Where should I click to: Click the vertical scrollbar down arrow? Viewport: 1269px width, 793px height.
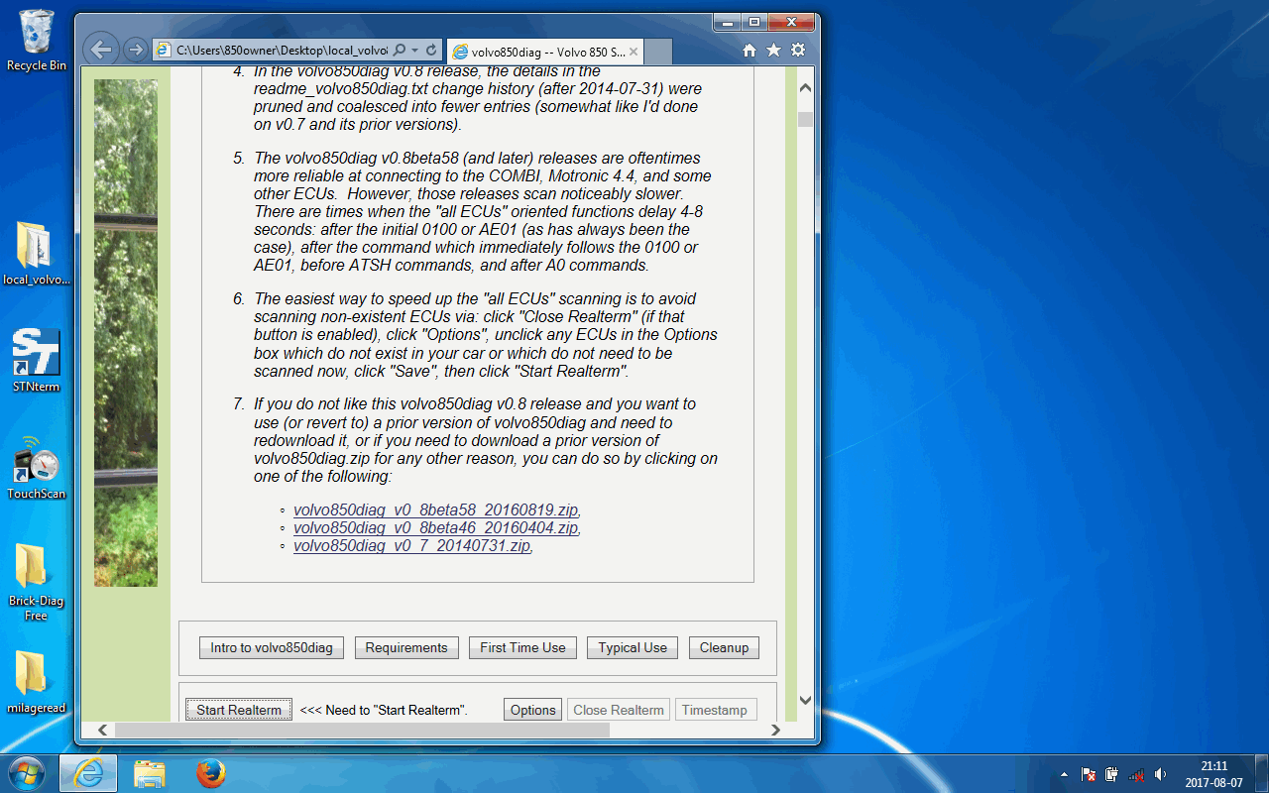click(x=805, y=700)
